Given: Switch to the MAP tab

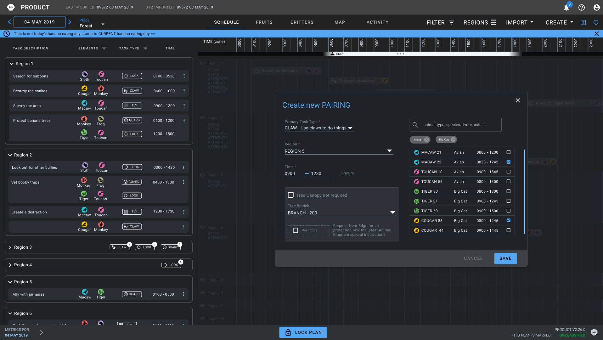Looking at the screenshot, I should (340, 22).
